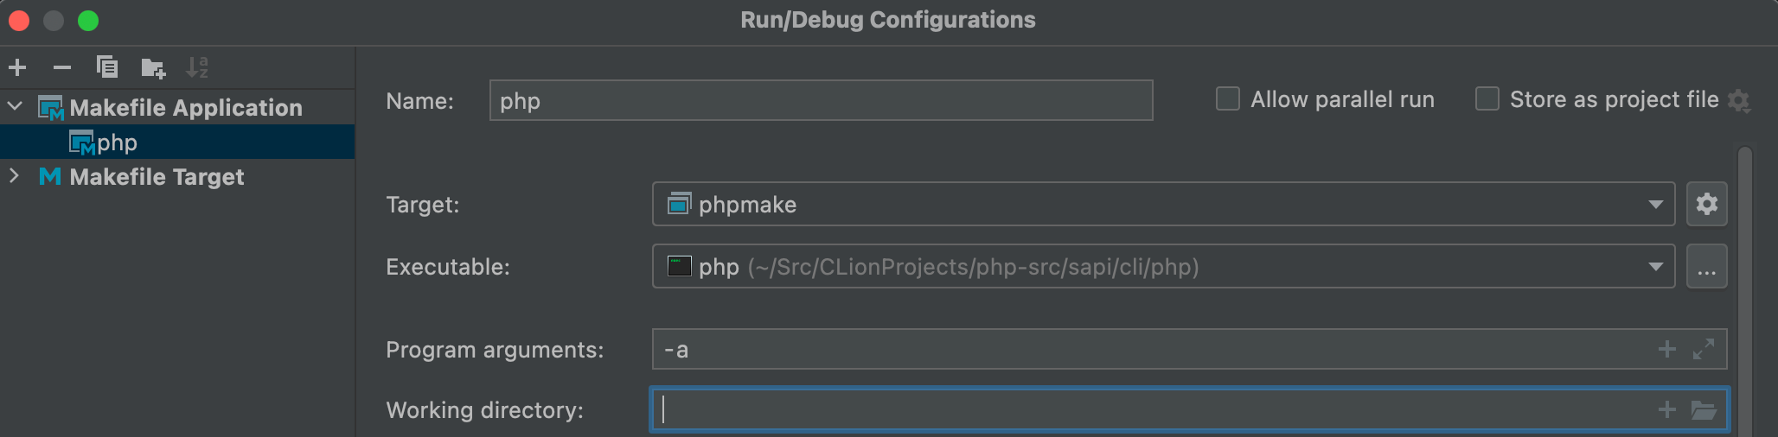Open Store as project file settings gear
The height and width of the screenshot is (437, 1778).
1739,101
